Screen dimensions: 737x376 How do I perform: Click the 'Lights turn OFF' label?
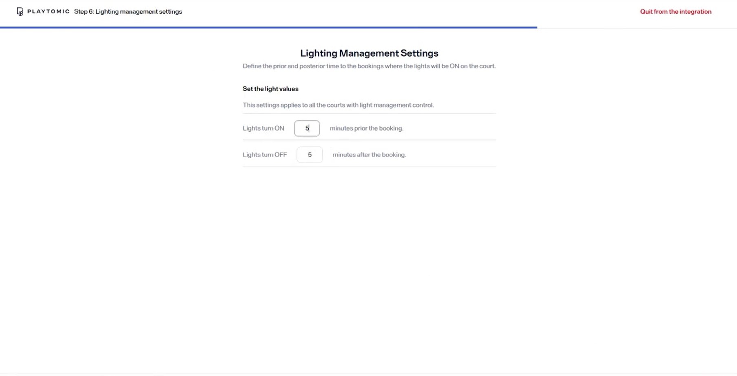(x=265, y=154)
